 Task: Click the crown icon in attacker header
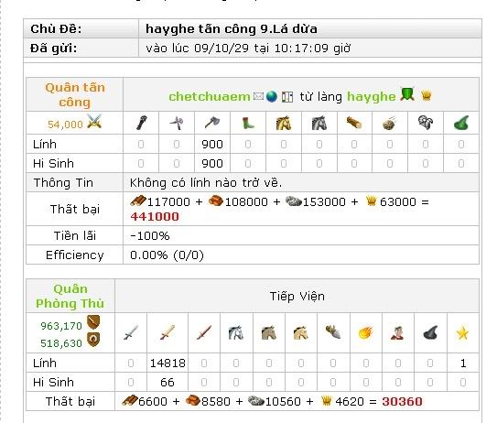pos(426,96)
